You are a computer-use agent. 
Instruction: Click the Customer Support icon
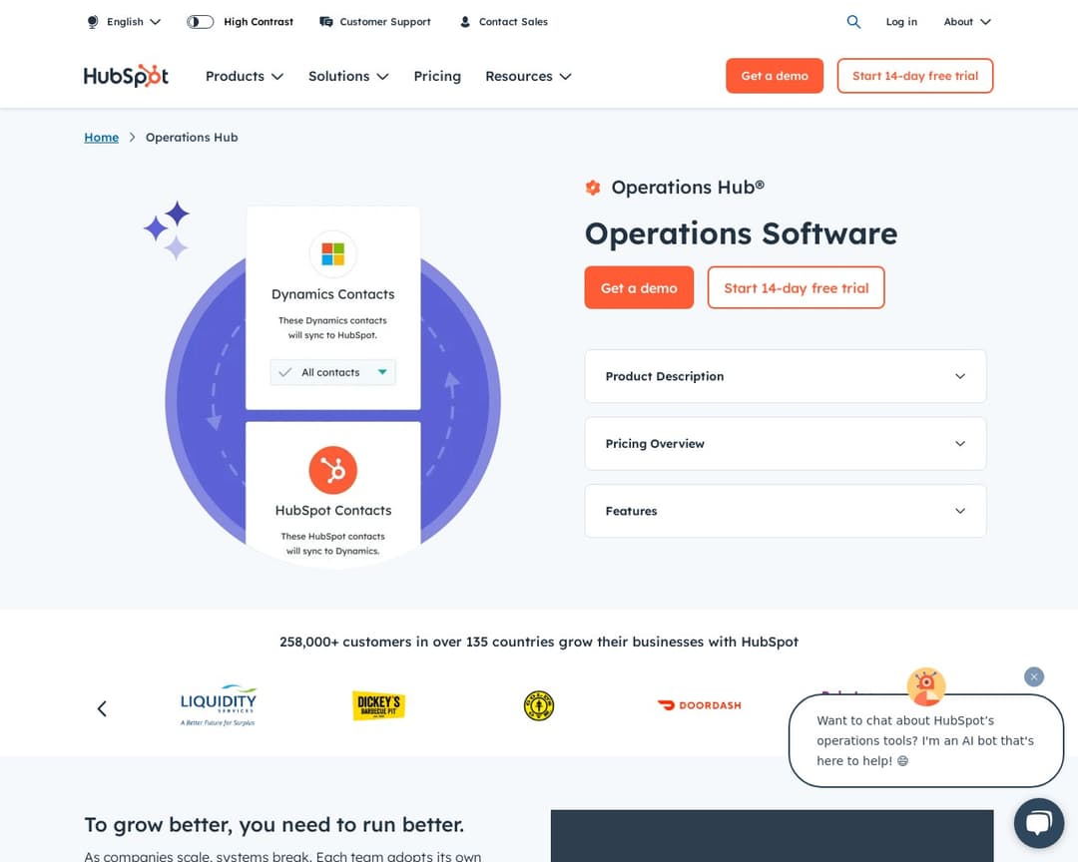tap(324, 21)
